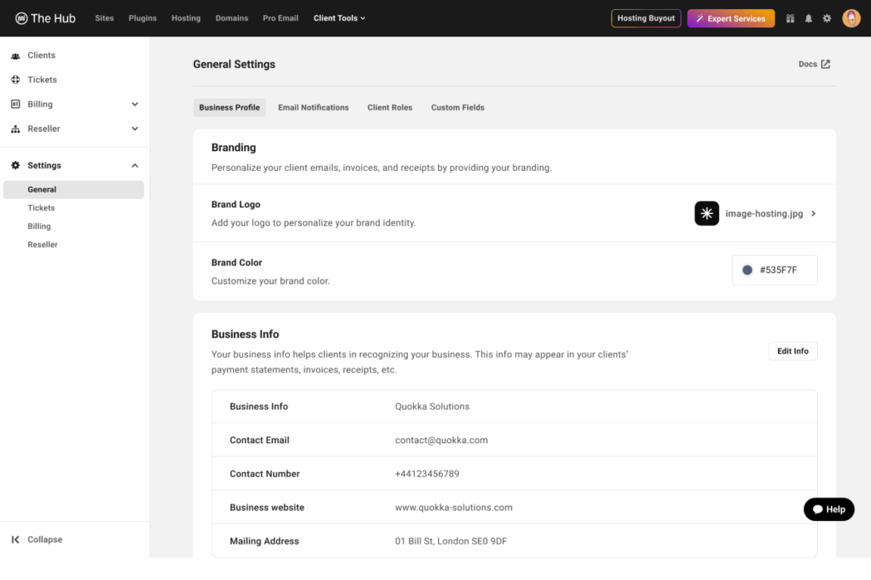871x580 pixels.
Task: Click the Billing invoice icon in sidebar
Action: click(x=14, y=104)
